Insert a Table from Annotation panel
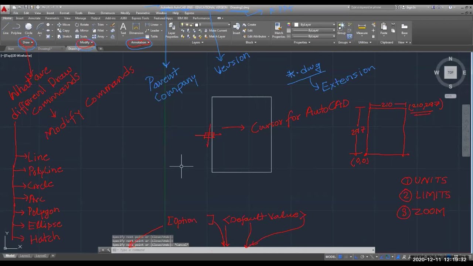Screen dimensions: 473x266 [152, 37]
